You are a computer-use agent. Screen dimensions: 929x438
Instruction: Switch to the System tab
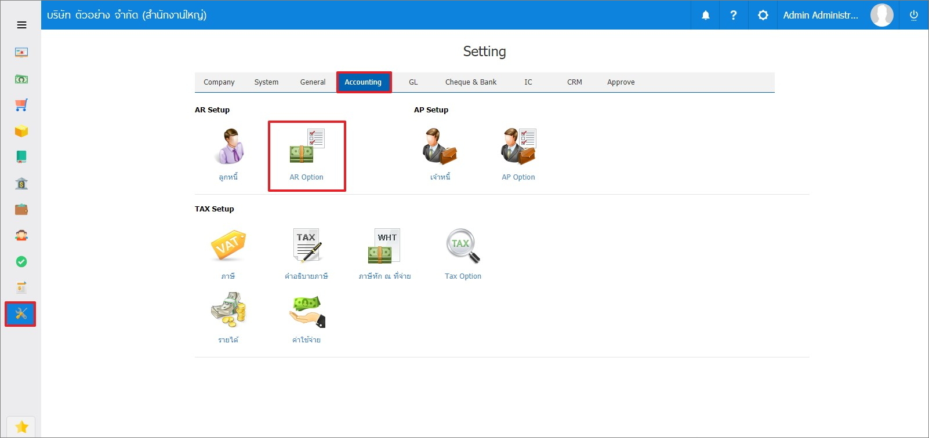click(x=266, y=82)
